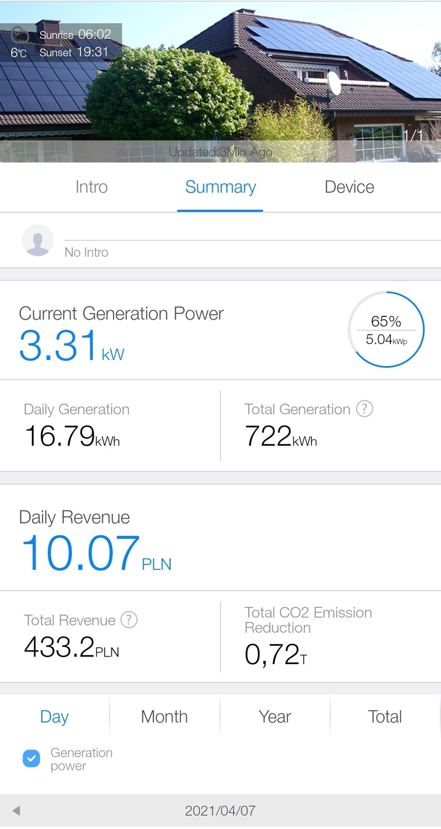The width and height of the screenshot is (441, 829).
Task: Tap the Updated 3Min Ago label
Action: pos(220,152)
